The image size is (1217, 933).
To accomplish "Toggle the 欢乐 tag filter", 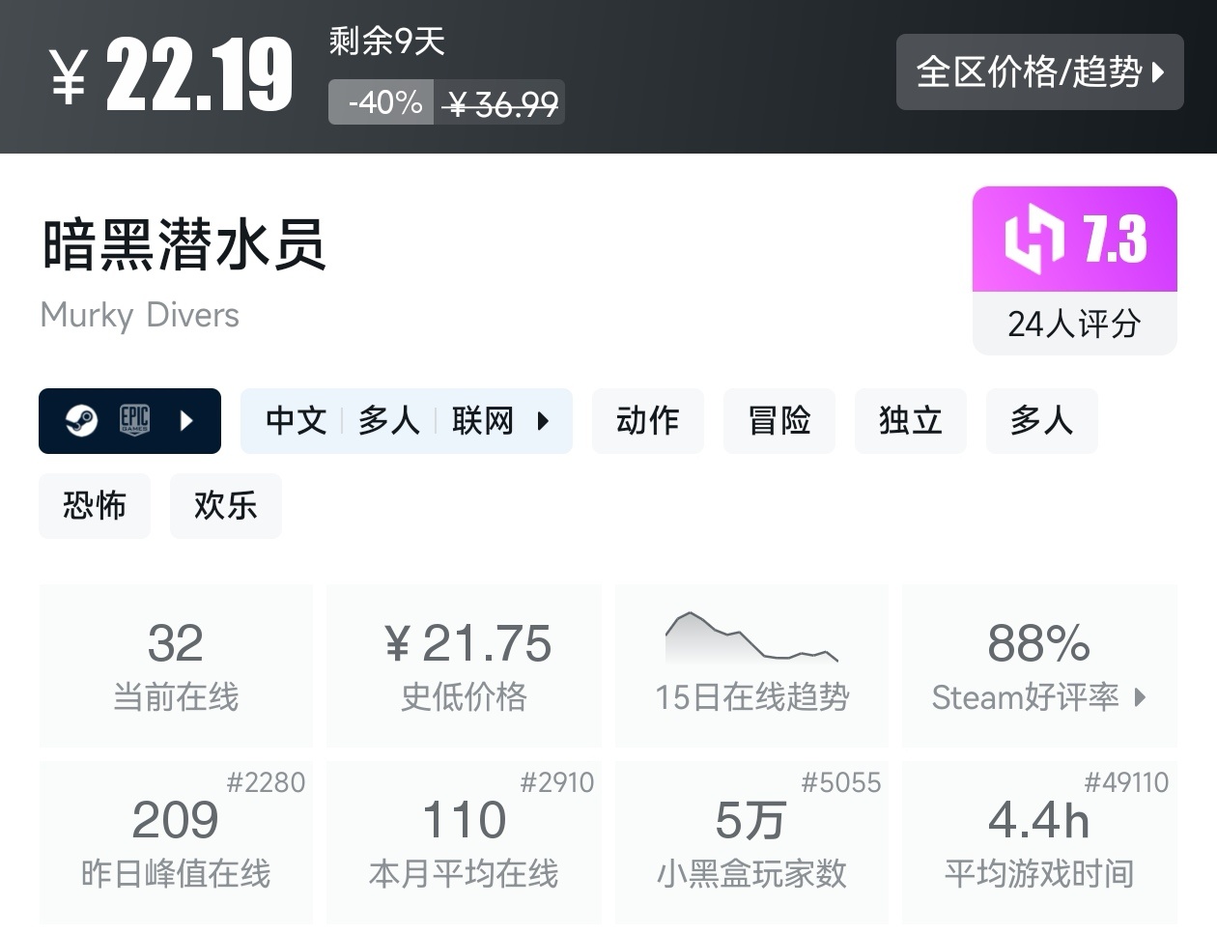I will point(225,505).
